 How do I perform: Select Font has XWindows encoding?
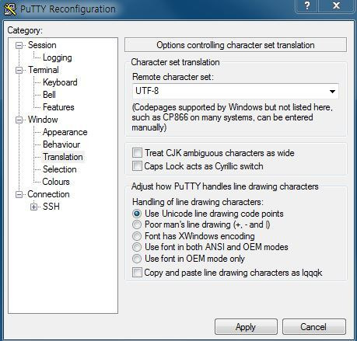(x=137, y=236)
